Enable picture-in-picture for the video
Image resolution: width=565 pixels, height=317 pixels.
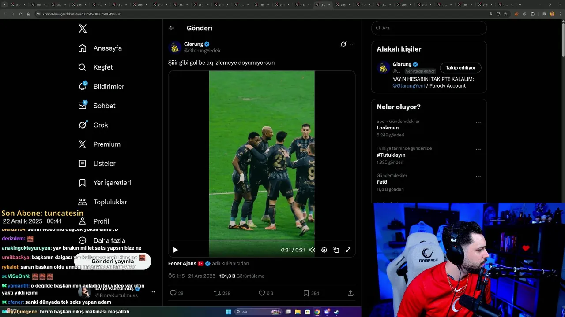(x=336, y=250)
